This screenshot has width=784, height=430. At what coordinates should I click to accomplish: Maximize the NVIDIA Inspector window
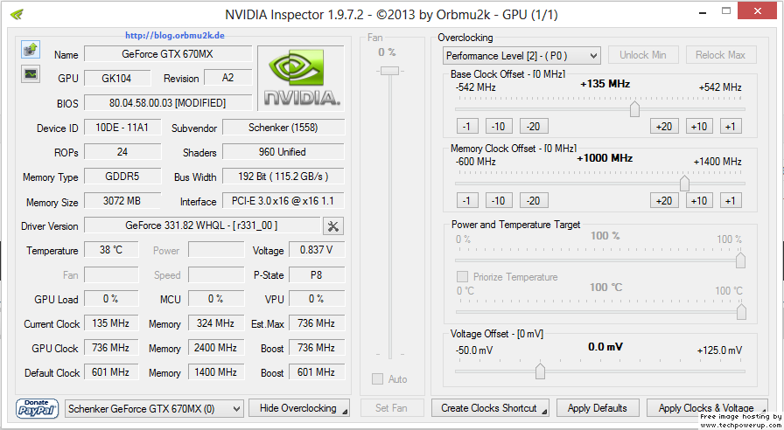click(x=726, y=11)
